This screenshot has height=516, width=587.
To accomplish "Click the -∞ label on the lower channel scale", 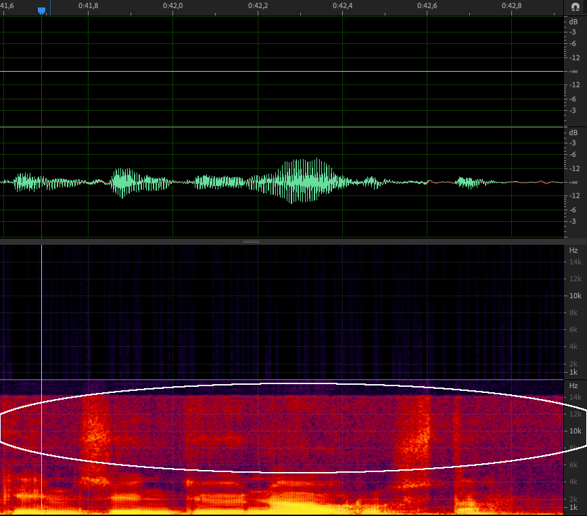I will tap(573, 183).
